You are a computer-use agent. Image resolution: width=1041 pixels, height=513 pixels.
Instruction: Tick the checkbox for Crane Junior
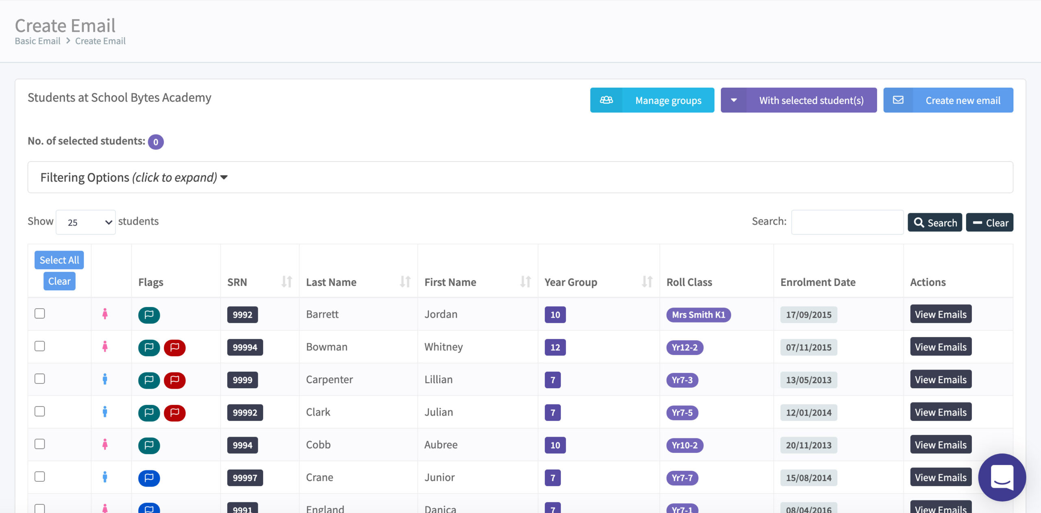pos(39,476)
